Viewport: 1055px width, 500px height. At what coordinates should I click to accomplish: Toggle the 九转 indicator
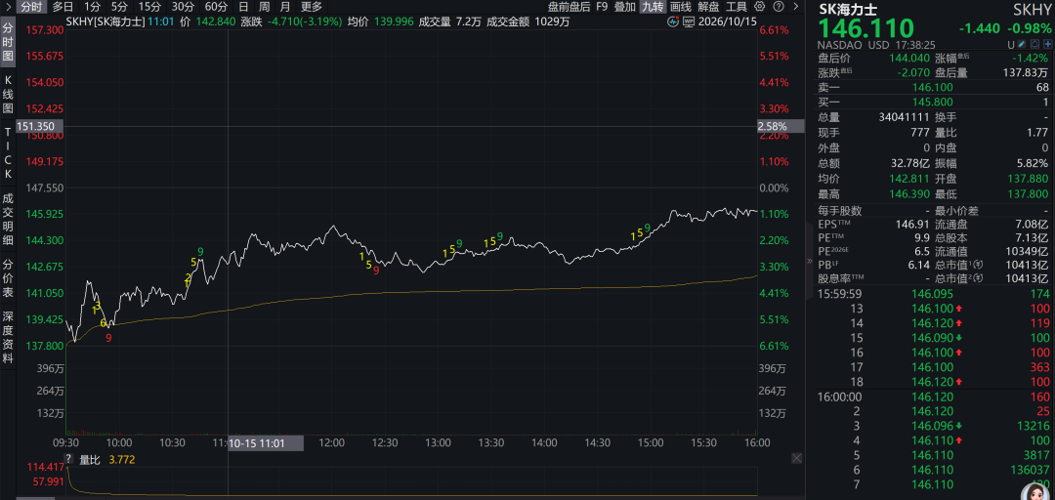[652, 7]
